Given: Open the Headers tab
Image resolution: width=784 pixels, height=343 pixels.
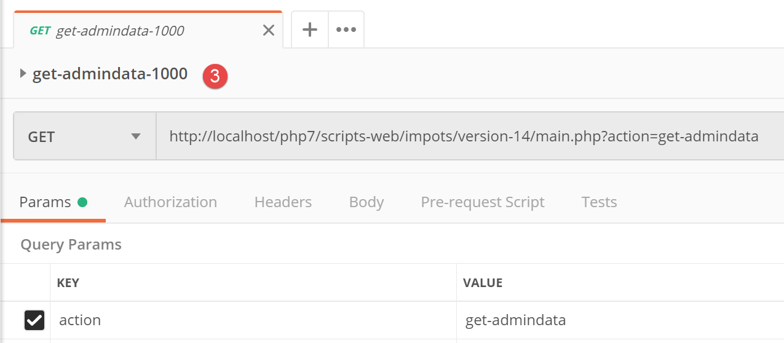Looking at the screenshot, I should [x=283, y=202].
